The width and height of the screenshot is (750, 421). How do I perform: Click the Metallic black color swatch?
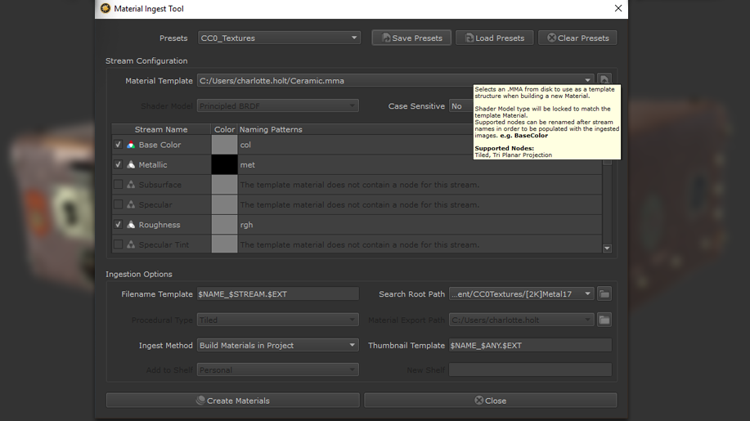[x=224, y=165]
